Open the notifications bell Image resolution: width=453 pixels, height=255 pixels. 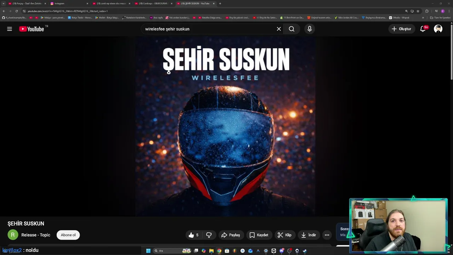[x=423, y=29]
